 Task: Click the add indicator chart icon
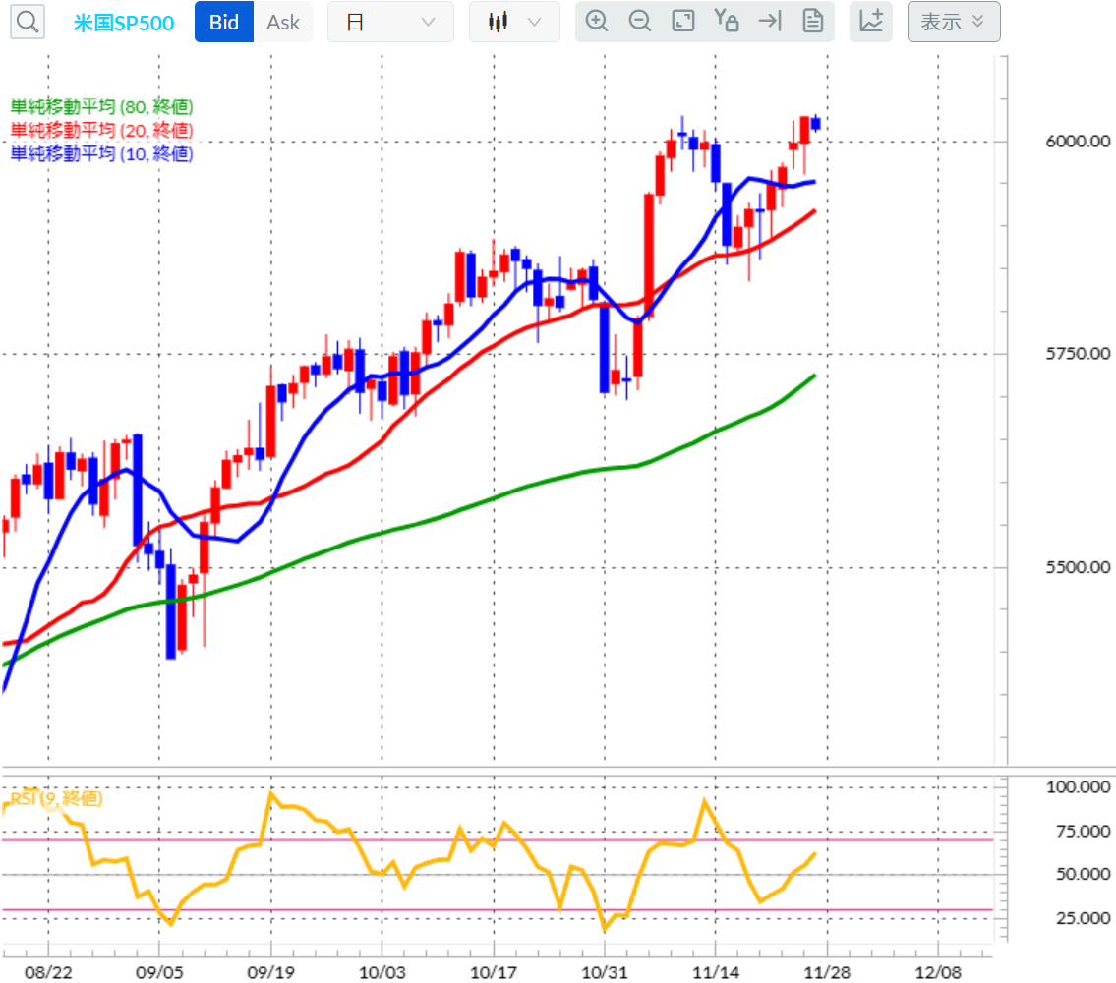coord(871,22)
